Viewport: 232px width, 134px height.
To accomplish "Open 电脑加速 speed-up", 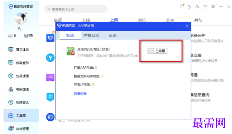I will 19,89.
